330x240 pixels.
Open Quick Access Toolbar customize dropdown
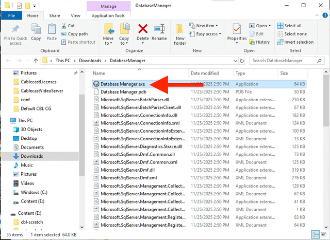pyautogui.click(x=35, y=6)
